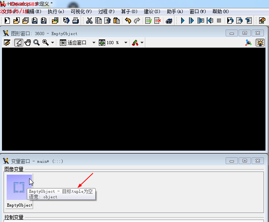The image size is (269, 222).
Task: Run the program with the play icon
Action: pos(182,21)
